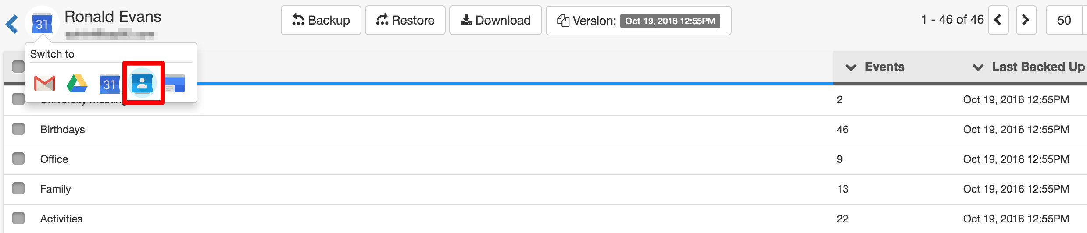Viewport: 1087px width, 233px height.
Task: Open the Version date dropdown
Action: point(669,21)
